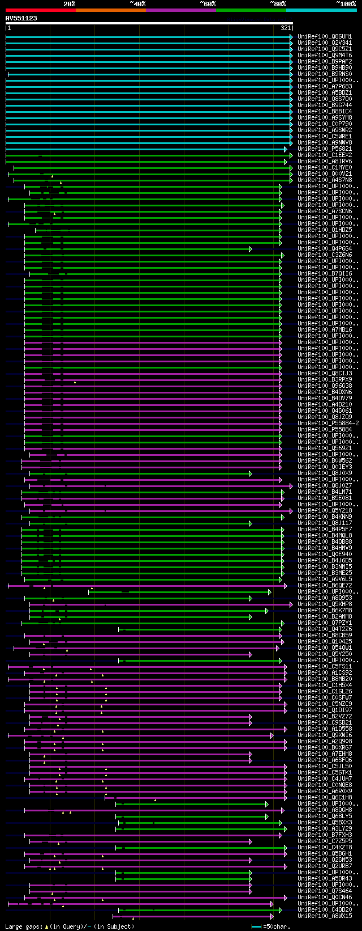The image size is (362, 931).
Task: Select UniRef100_Q00V21 entry
Action: click(325, 174)
